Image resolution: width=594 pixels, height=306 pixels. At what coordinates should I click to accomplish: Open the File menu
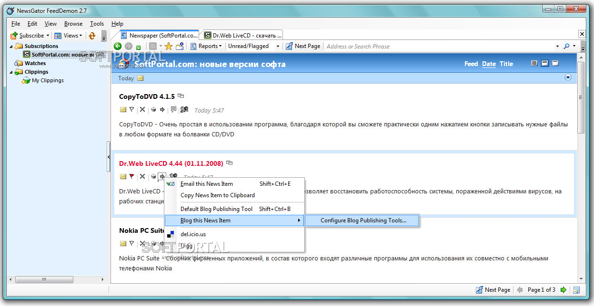(15, 24)
